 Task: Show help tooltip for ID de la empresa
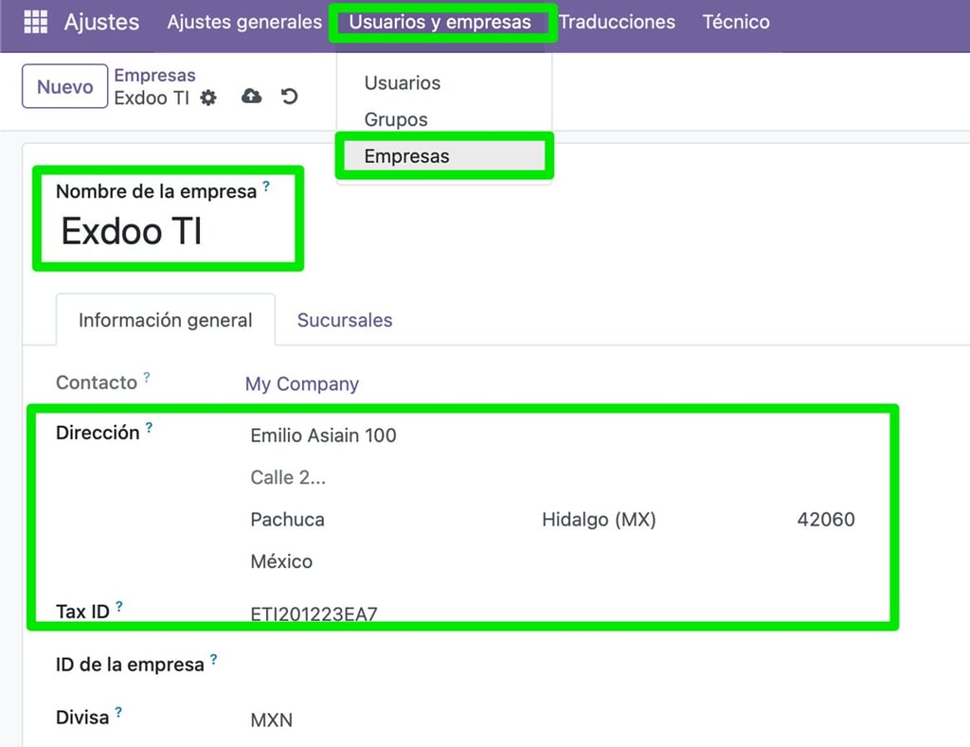click(213, 659)
